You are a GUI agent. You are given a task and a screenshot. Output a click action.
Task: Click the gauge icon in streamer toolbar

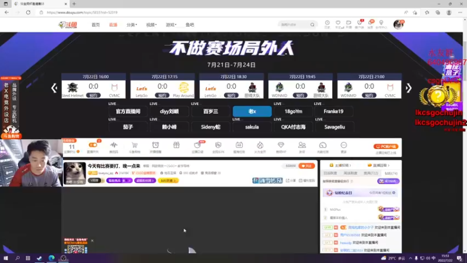point(323,145)
